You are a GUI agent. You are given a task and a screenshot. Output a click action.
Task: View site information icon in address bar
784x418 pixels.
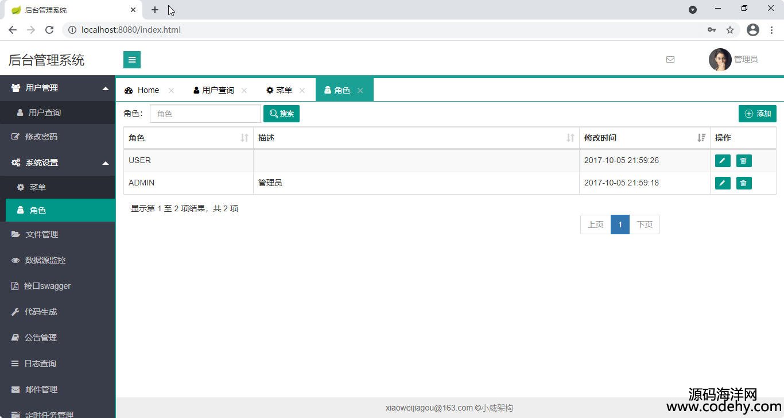pos(72,30)
